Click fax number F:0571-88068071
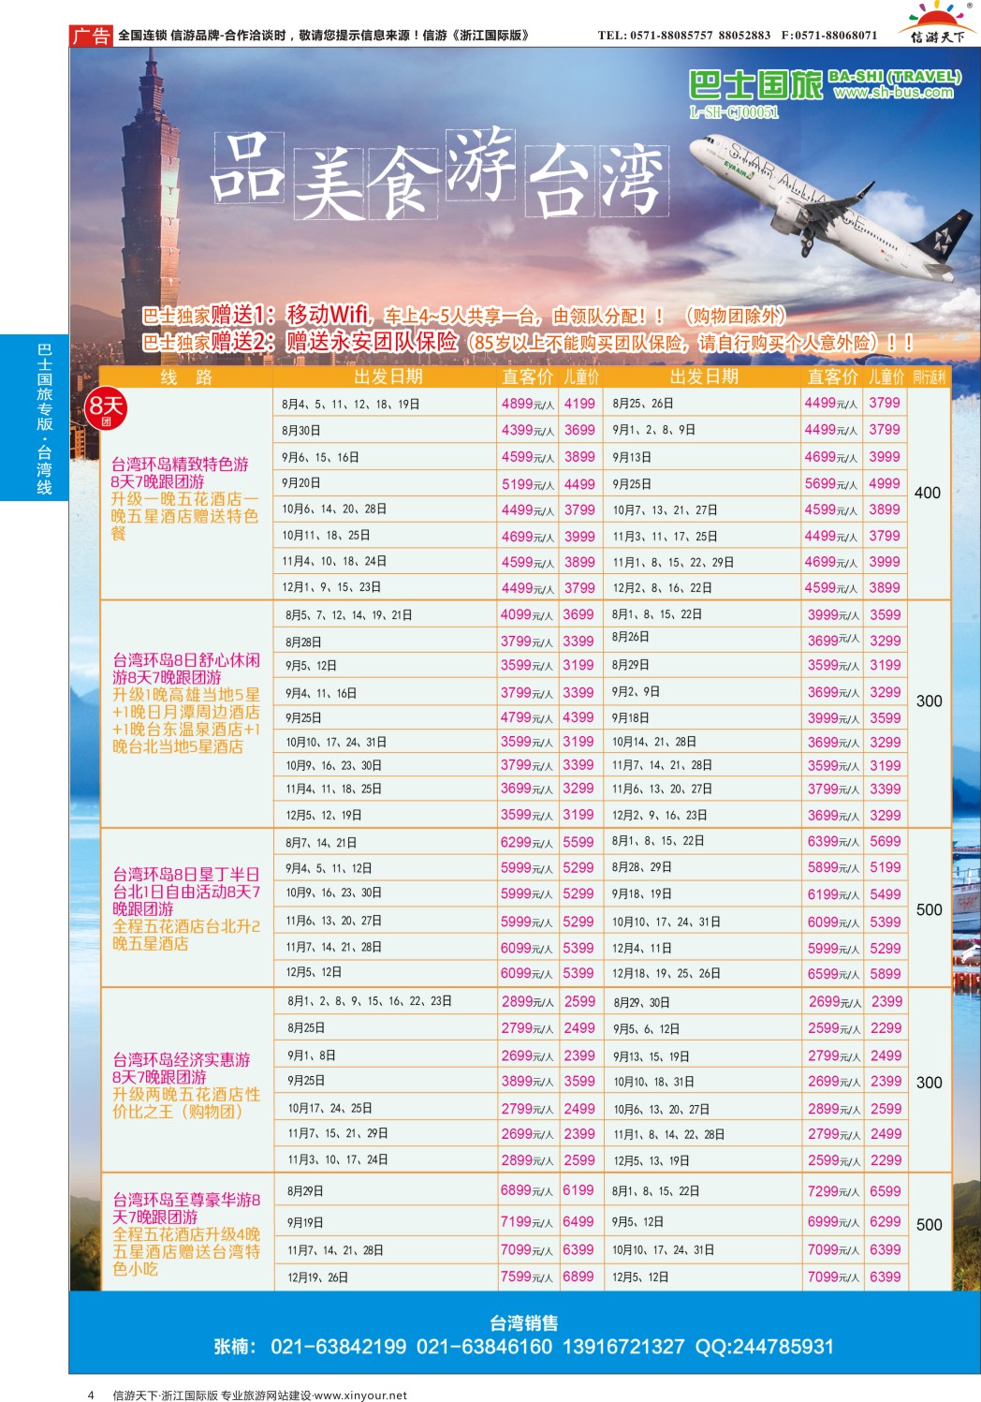This screenshot has height=1402, width=981. tap(829, 36)
